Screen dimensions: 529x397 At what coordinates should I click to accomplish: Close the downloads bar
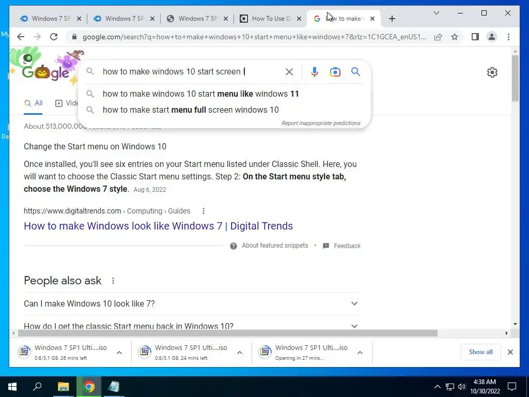(510, 352)
